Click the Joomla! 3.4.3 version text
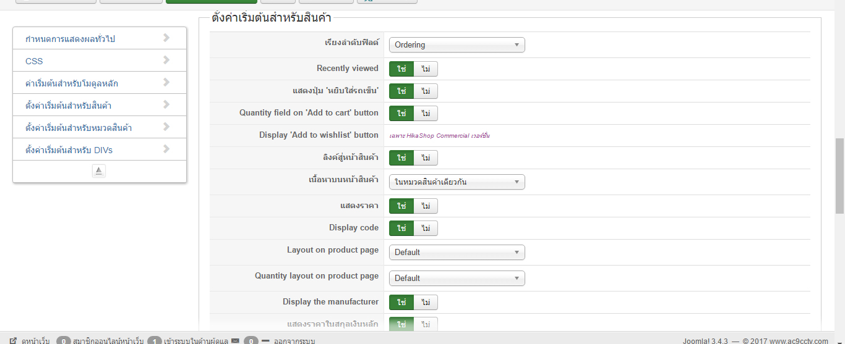 click(705, 341)
